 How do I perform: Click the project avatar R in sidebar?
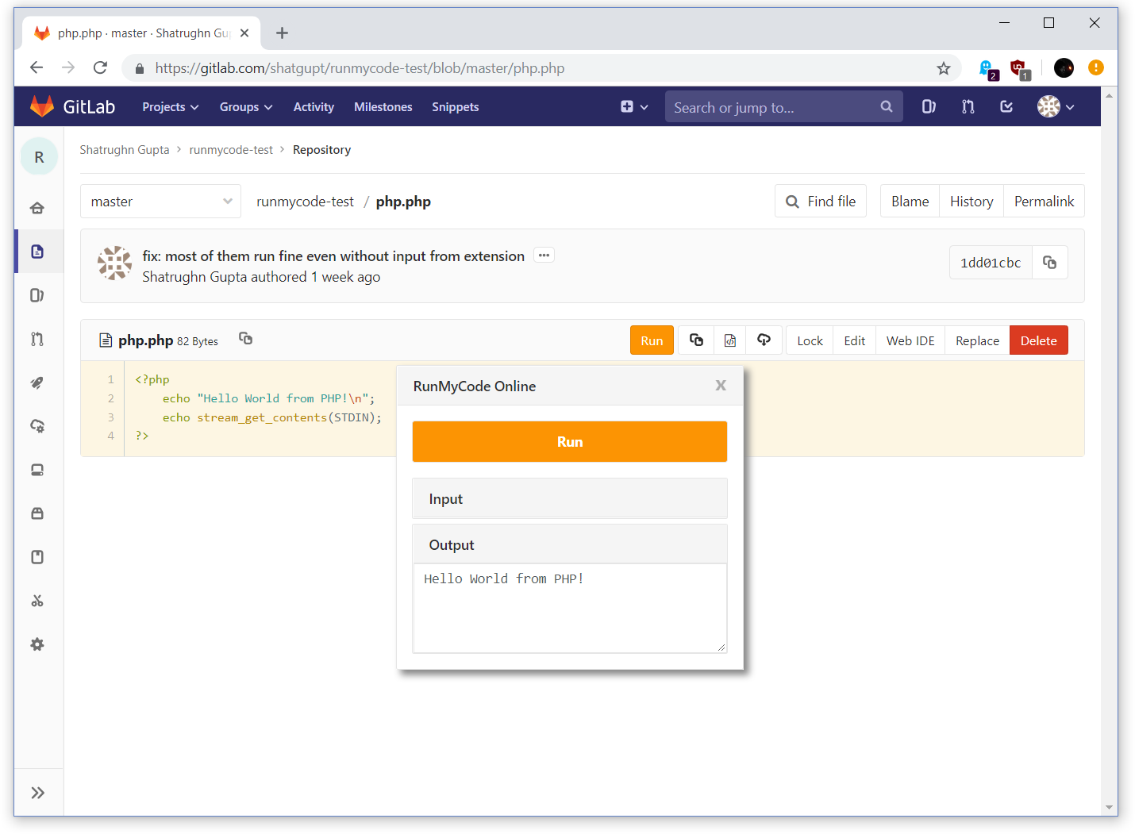[39, 157]
